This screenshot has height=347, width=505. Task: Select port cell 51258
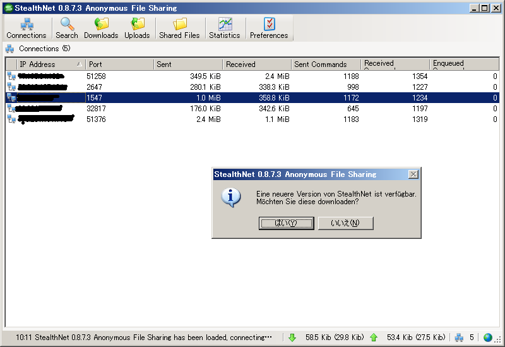tap(96, 76)
